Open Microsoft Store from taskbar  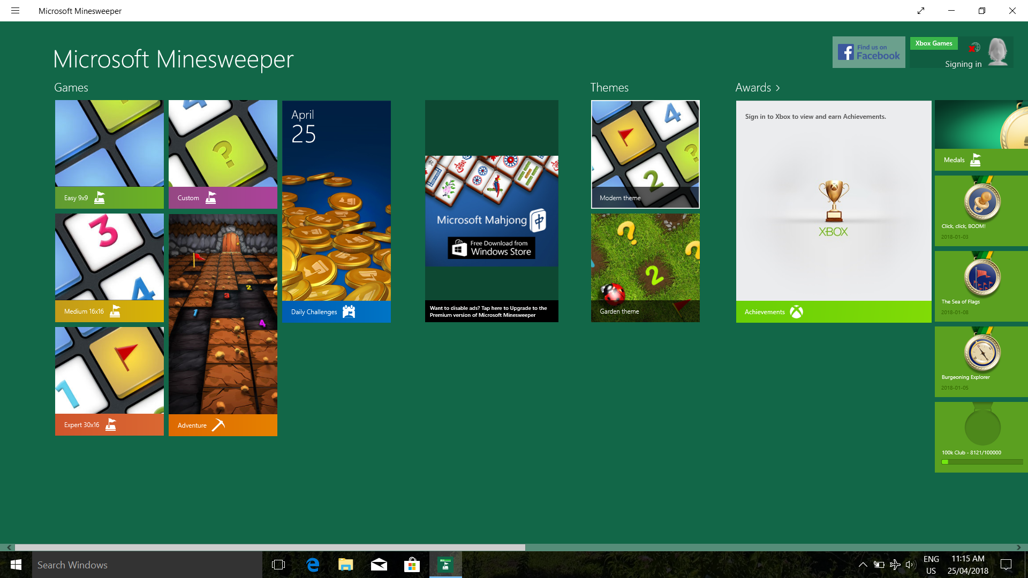(412, 565)
